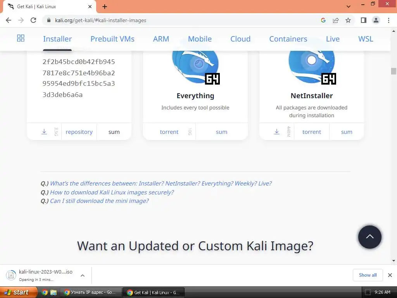Open the Chrome profile menu

[376, 20]
